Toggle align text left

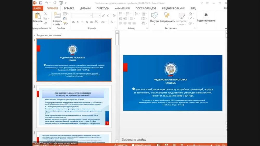pos(121,23)
